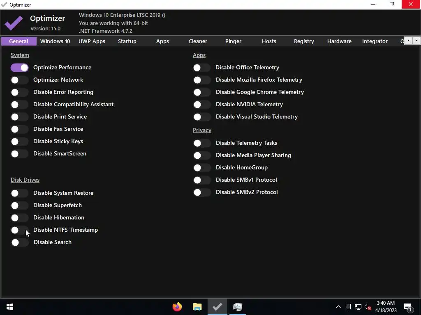Turn on Disable NVIDIA Telemetry
Viewport: 421px width, 315px height.
click(202, 105)
